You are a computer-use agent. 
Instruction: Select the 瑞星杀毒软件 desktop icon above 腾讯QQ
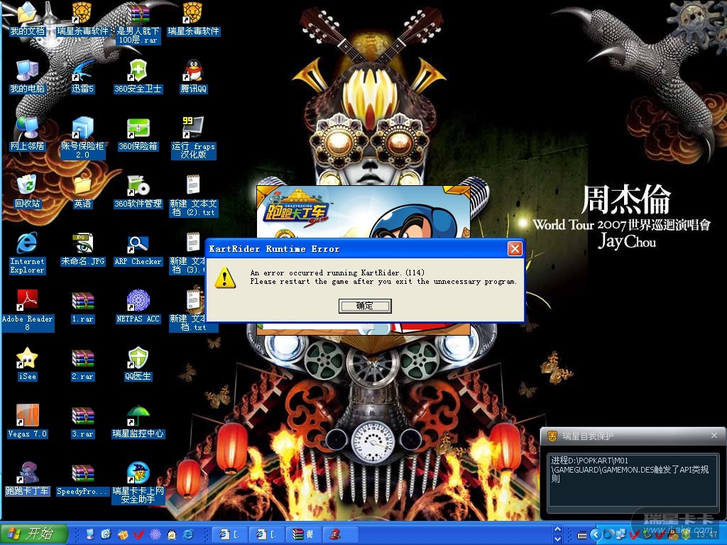193,19
